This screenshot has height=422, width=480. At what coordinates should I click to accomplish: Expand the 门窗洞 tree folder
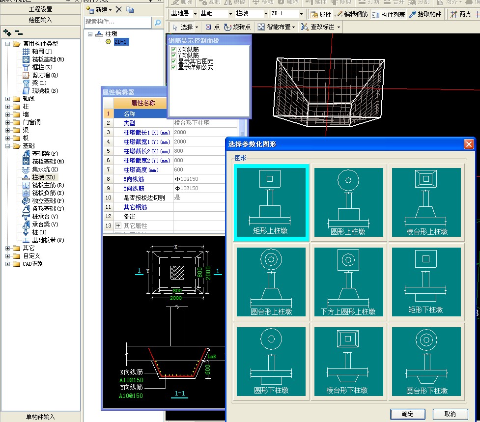pos(8,122)
